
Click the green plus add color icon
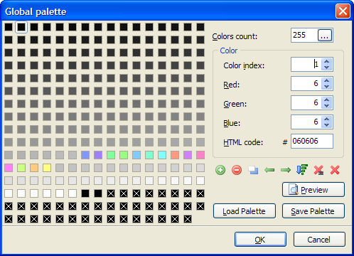tap(220, 170)
